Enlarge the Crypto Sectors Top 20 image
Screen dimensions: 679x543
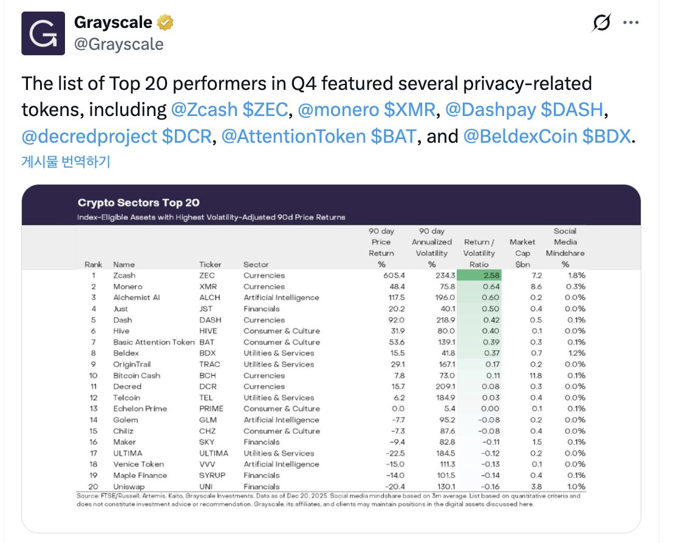[x=331, y=358]
